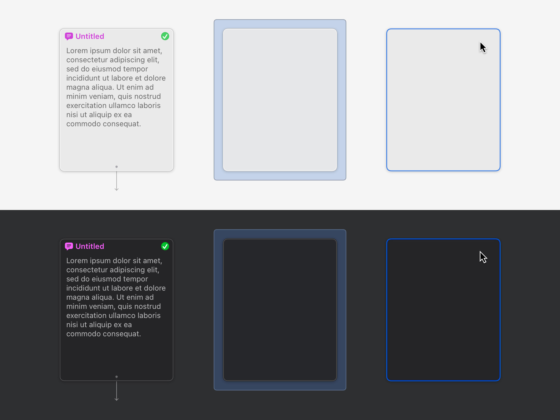Viewport: 560px width, 420px height.
Task: Click the light blue selection frame border
Action: coord(219,100)
